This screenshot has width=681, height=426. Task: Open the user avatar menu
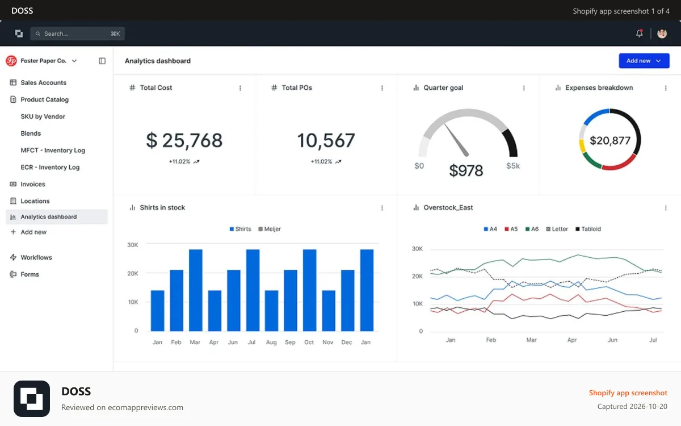pos(662,34)
